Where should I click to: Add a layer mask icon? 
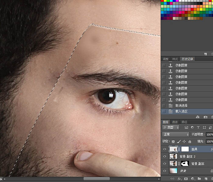click(x=186, y=179)
